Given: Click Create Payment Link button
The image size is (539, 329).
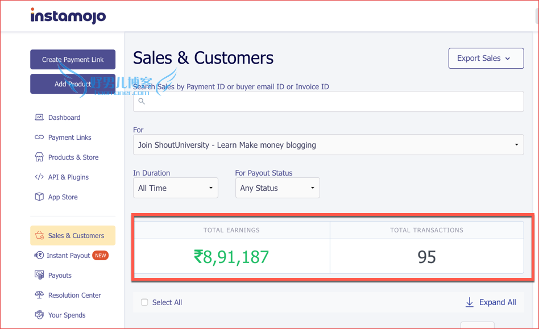Looking at the screenshot, I should click(x=73, y=60).
